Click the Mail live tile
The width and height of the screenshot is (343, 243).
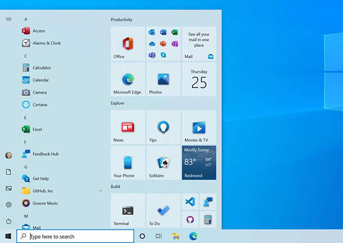pos(199,43)
